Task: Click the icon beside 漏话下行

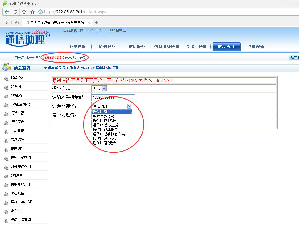Action: point(6,114)
